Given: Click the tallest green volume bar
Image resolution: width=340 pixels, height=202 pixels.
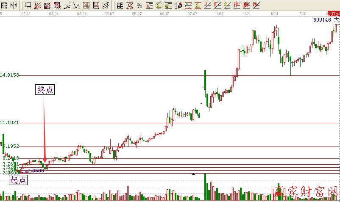Looking at the screenshot, I should [x=205, y=187].
